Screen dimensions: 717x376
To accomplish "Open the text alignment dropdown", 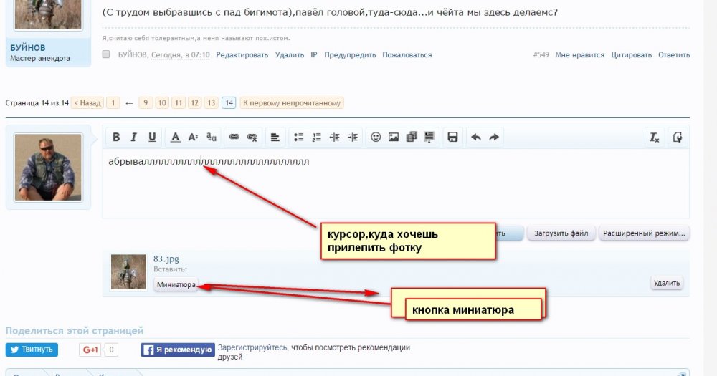I will 275,138.
